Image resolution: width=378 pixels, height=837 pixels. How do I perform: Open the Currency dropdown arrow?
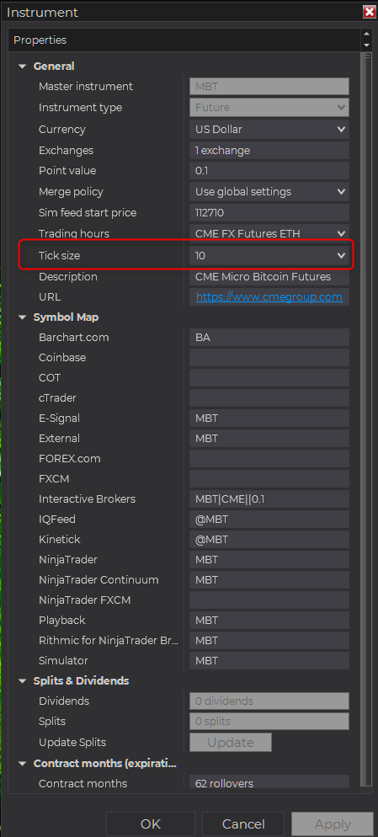tap(342, 129)
